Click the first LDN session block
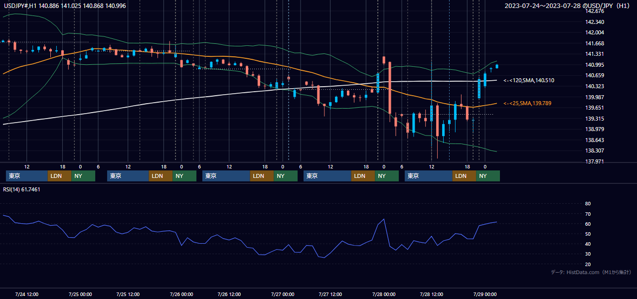 [60, 176]
